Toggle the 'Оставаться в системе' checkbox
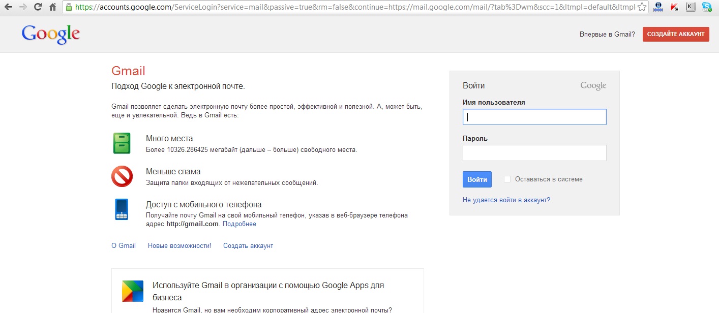The height and width of the screenshot is (313, 719). click(x=507, y=179)
